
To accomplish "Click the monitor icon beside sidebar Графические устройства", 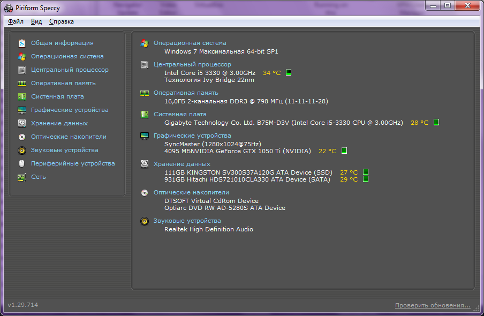I will pos(21,110).
